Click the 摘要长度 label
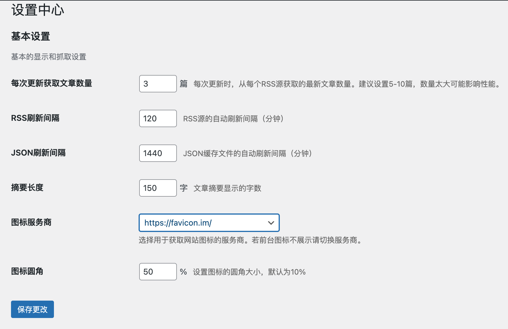 point(27,188)
